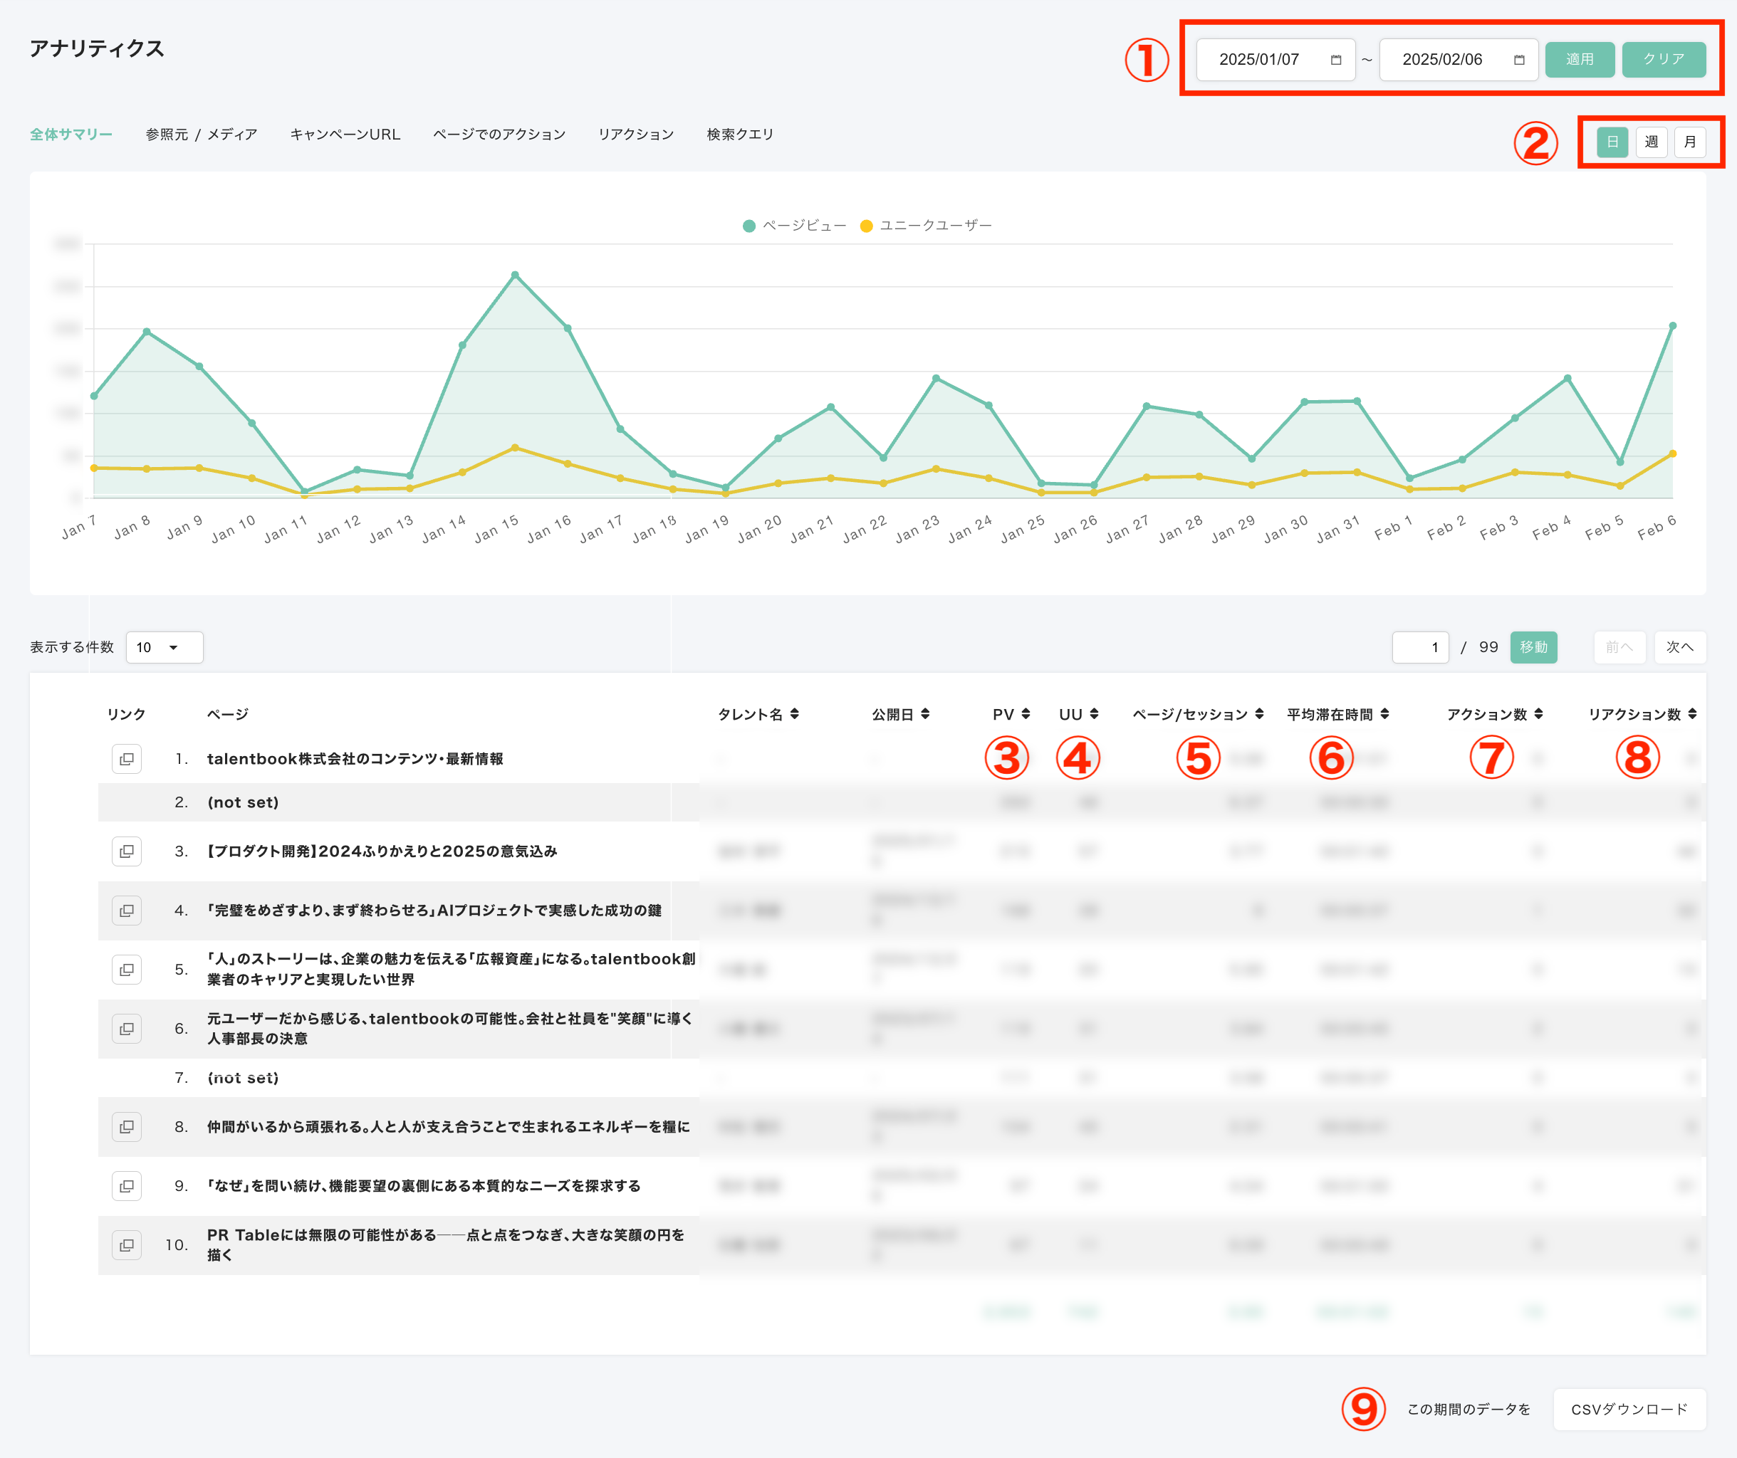Screen dimensions: 1737x1458
Task: Toggle ページビュー legend color dot
Action: point(748,226)
